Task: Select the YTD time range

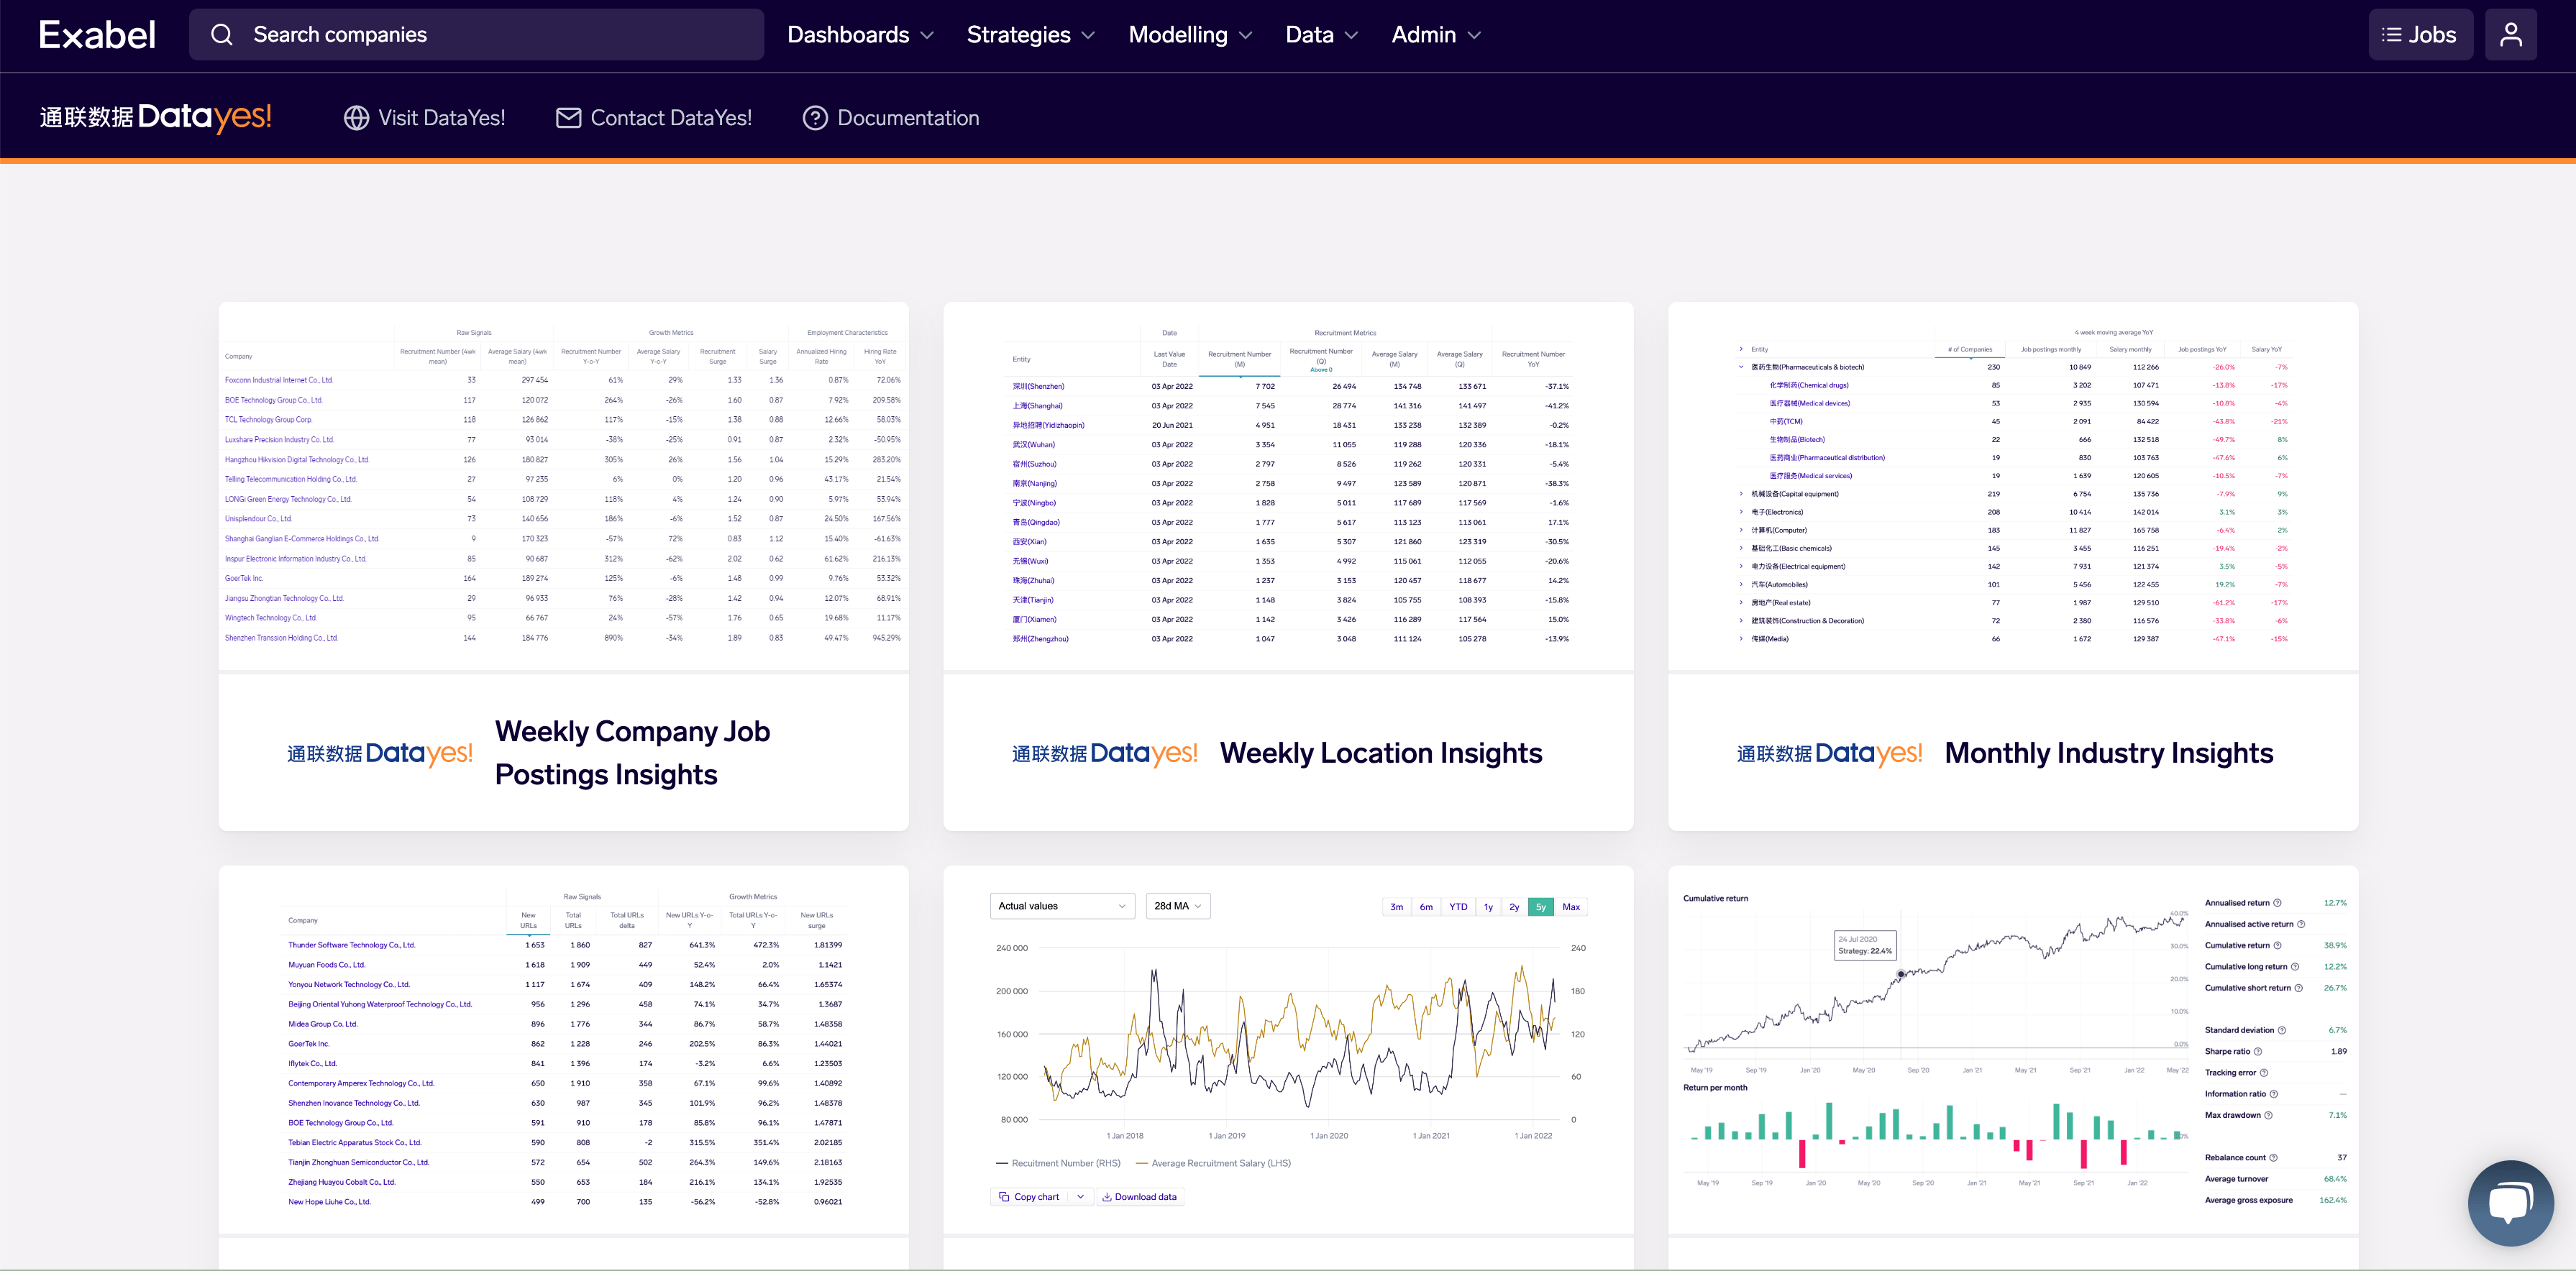Action: click(x=1458, y=907)
